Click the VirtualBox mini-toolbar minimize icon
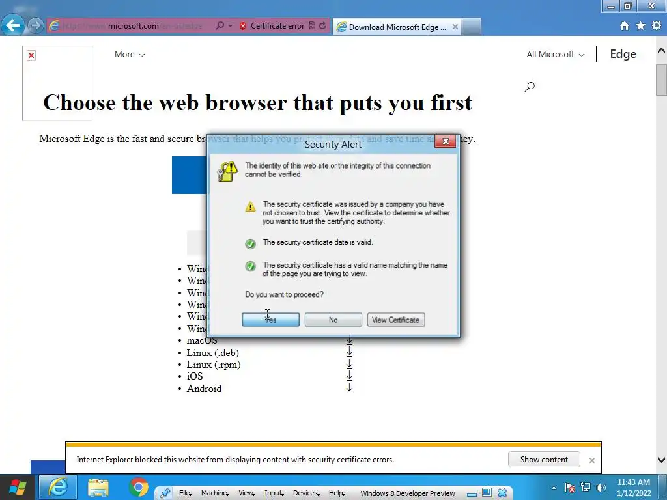667x500 pixels. [472, 493]
